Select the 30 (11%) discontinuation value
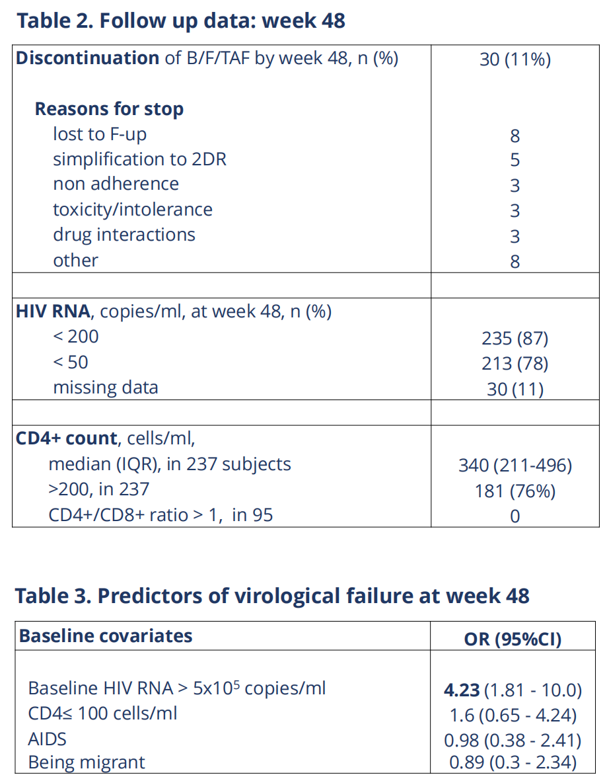The height and width of the screenshot is (779, 605). point(515,60)
